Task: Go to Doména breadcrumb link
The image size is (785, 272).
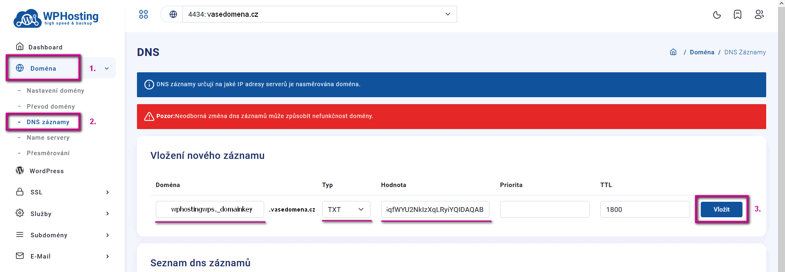Action: pos(702,52)
